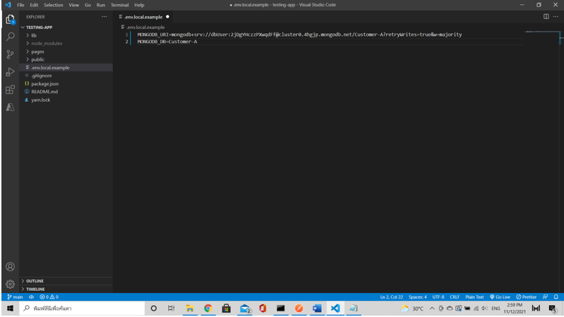Image resolution: width=564 pixels, height=317 pixels.
Task: Click the unsaved dot on .env.local.example tab
Action: coord(168,17)
